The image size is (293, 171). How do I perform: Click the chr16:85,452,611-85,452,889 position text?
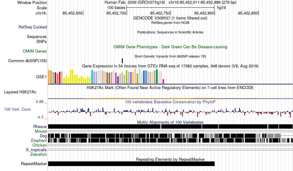[202, 2]
